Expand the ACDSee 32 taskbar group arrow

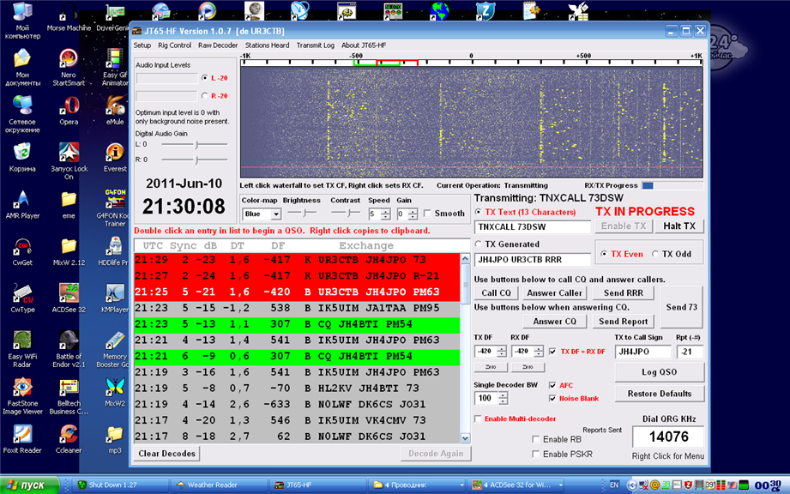point(561,485)
